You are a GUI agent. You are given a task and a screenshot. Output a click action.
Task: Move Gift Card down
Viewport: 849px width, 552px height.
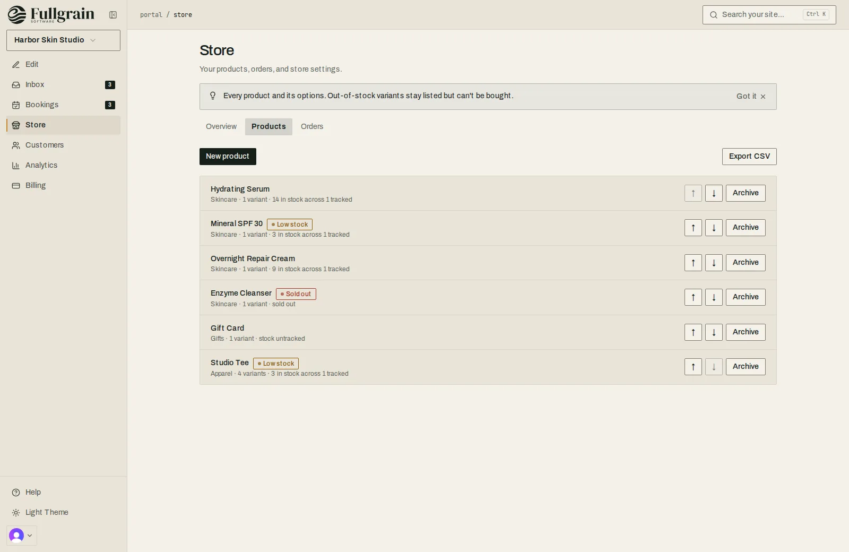coord(714,332)
